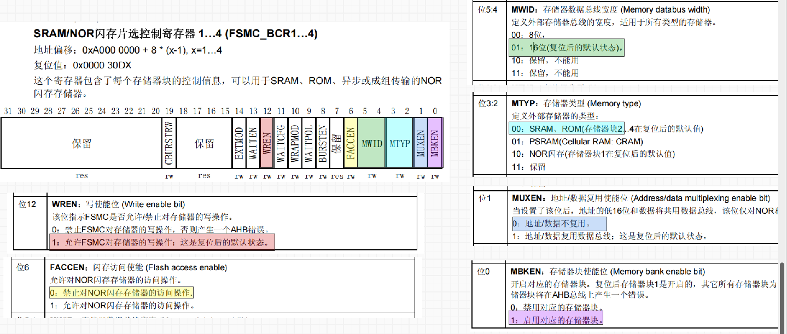Select the yellow highlighted FACCEN option 0 line

pos(121,292)
